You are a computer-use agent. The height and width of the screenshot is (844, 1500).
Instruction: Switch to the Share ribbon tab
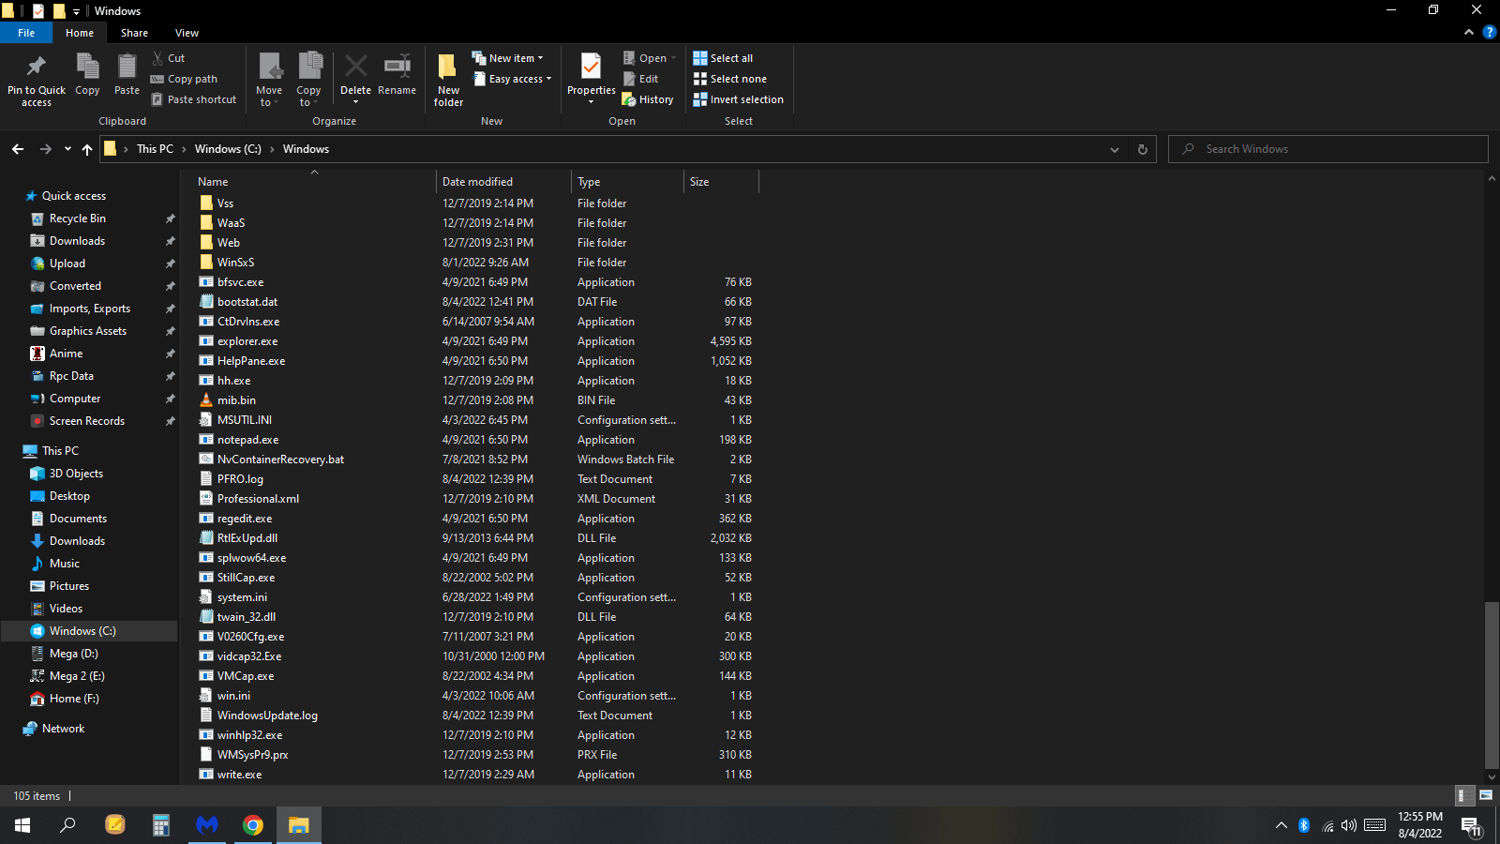(134, 33)
